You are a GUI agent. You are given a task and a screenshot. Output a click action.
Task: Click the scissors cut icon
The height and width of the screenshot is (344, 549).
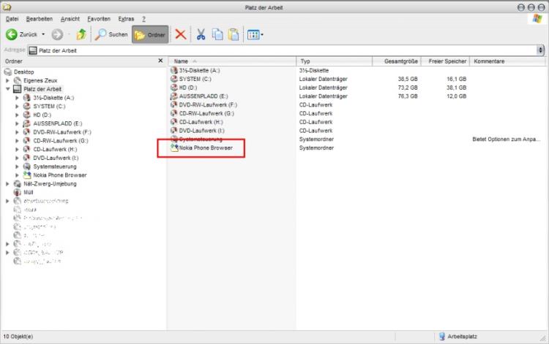point(201,34)
